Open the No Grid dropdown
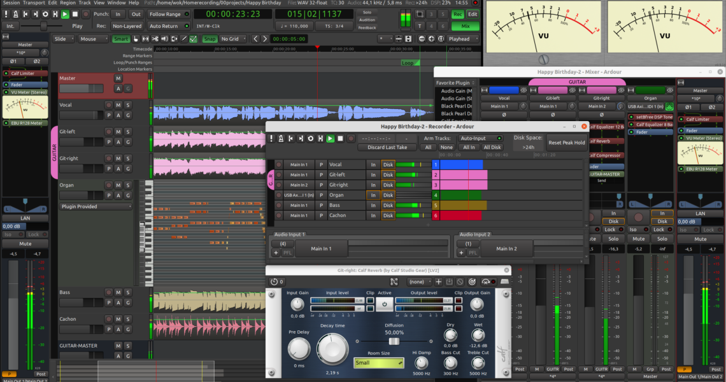 coord(232,39)
